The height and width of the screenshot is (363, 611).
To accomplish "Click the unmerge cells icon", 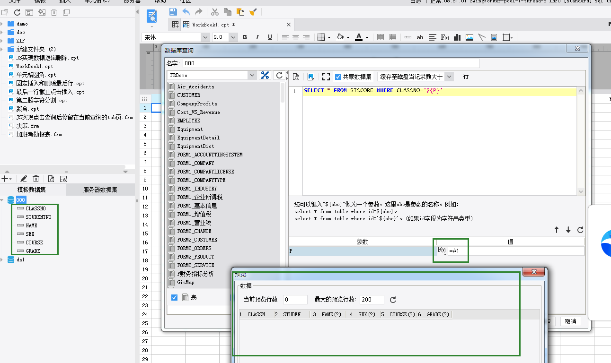I will (393, 37).
